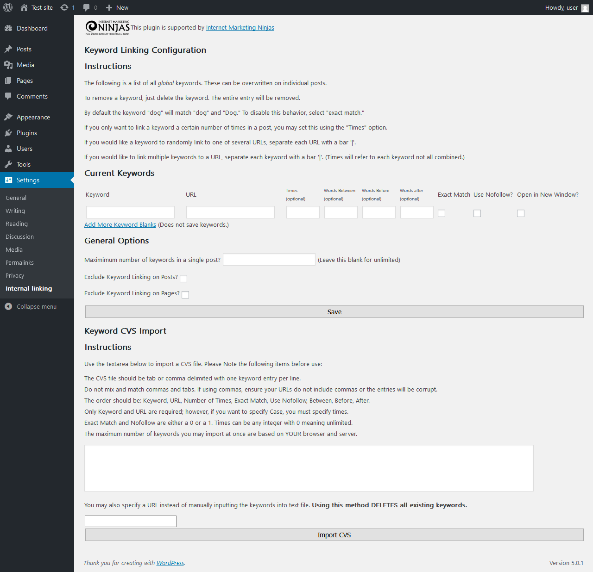
Task: Click the Appearance brush icon
Action: click(x=8, y=117)
